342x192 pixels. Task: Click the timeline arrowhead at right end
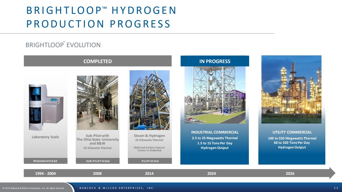(x=332, y=173)
